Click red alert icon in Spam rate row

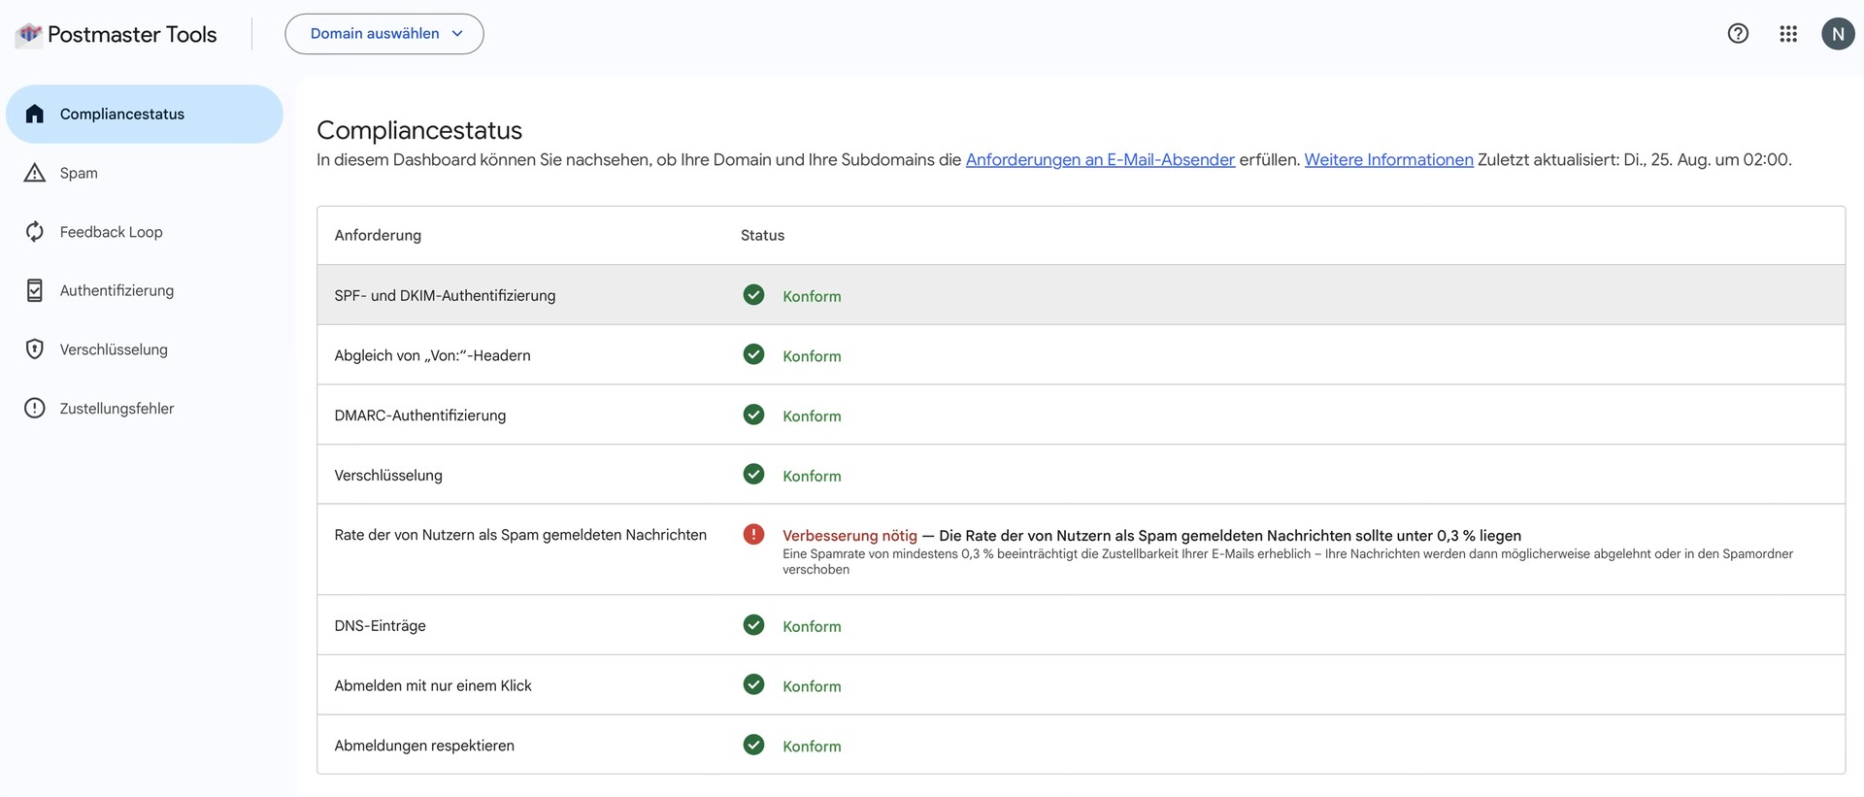[x=753, y=534]
